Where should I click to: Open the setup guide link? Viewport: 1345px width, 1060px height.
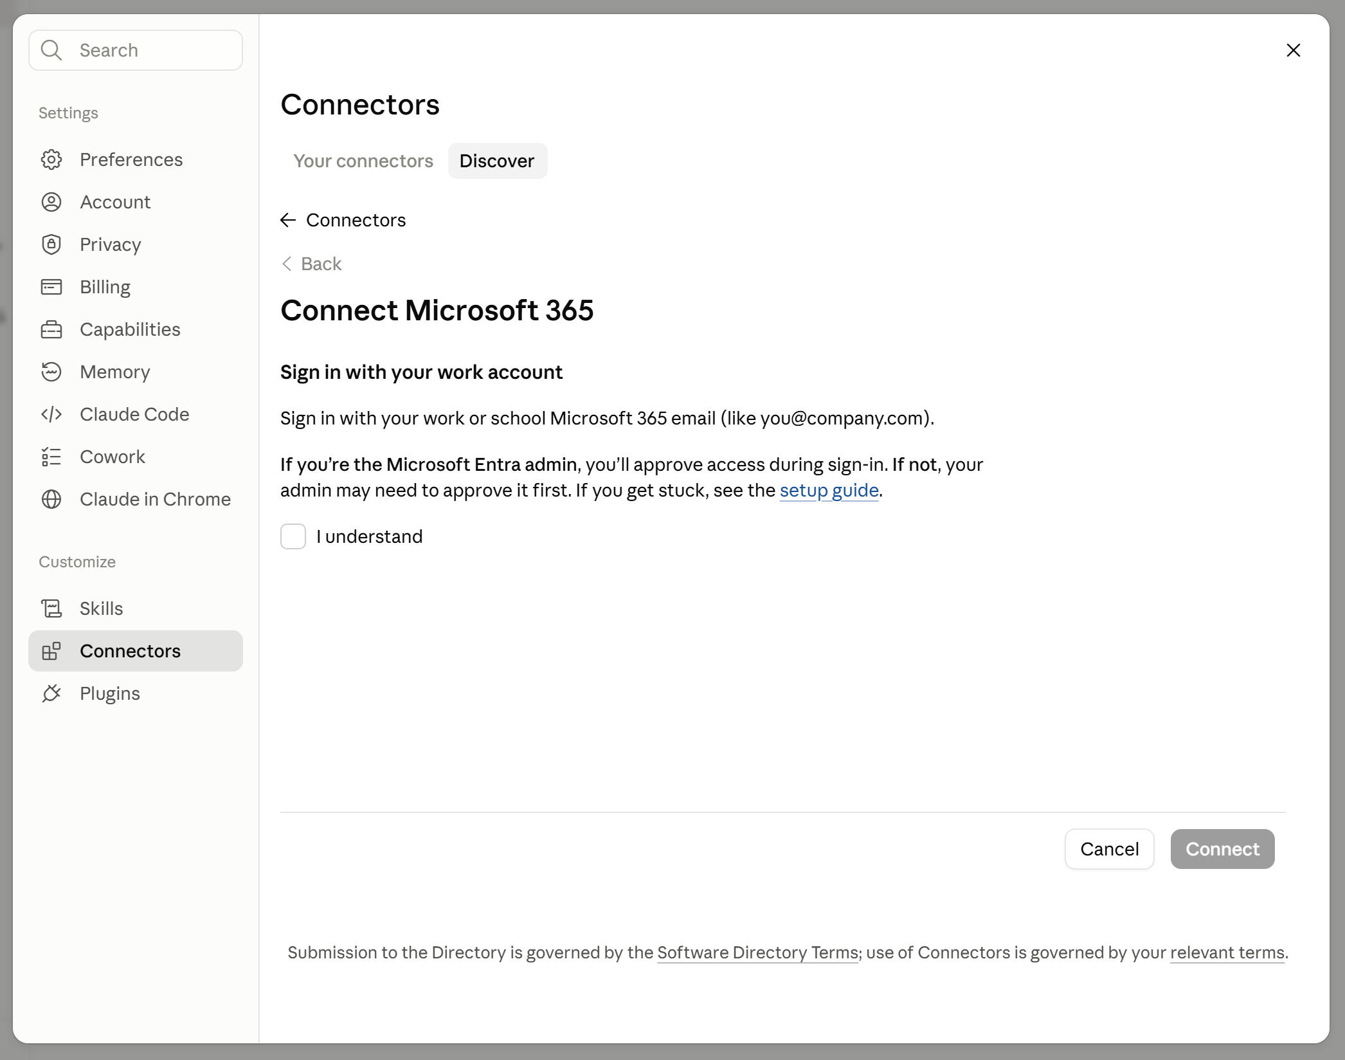(x=829, y=491)
